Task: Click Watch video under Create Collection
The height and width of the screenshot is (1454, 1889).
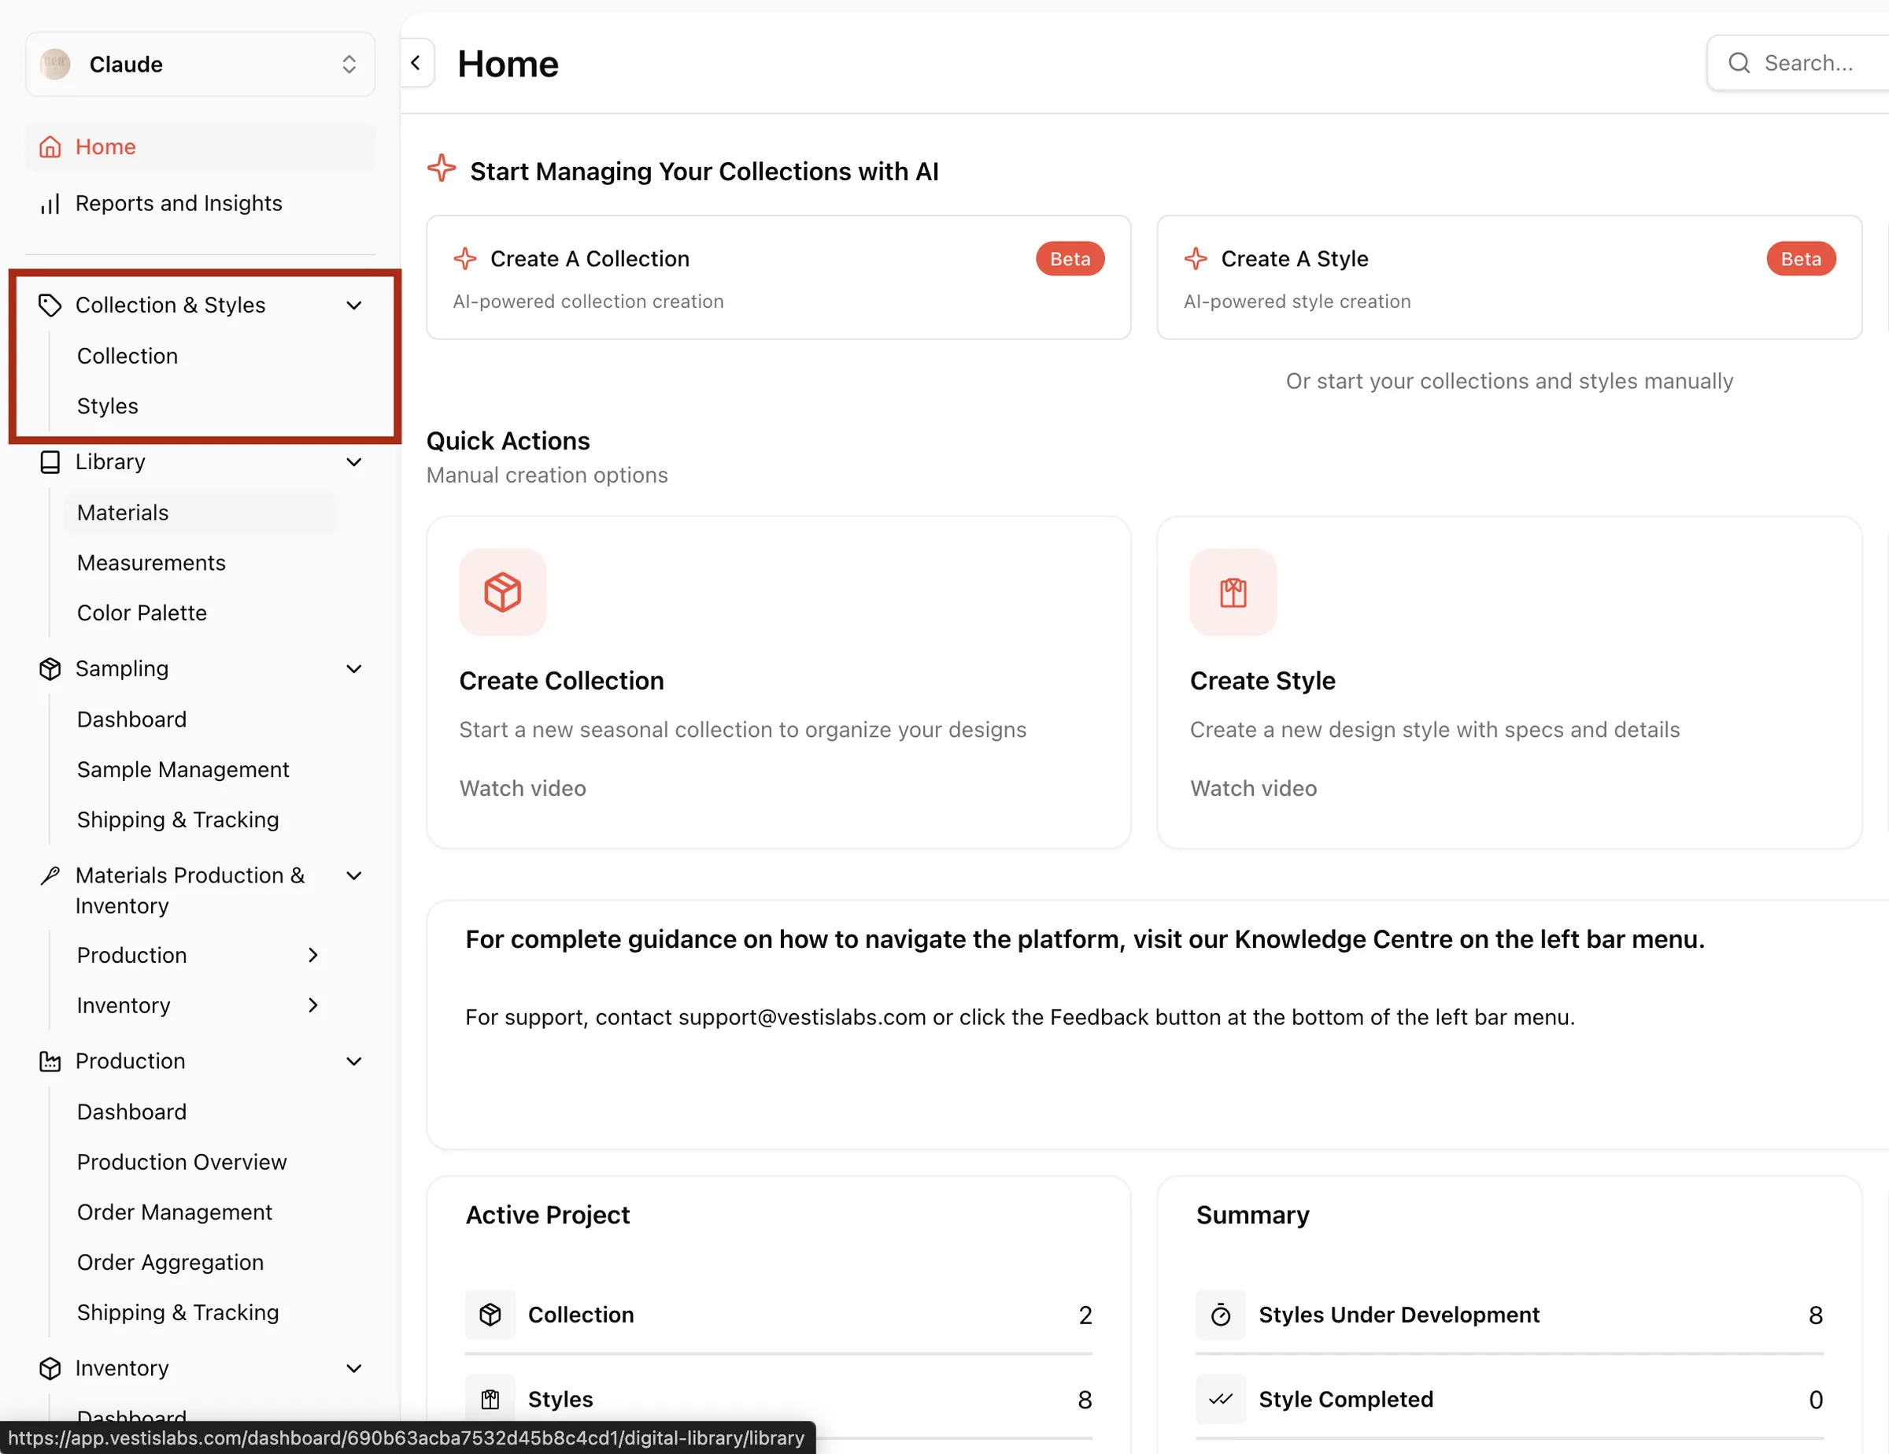Action: (x=523, y=789)
